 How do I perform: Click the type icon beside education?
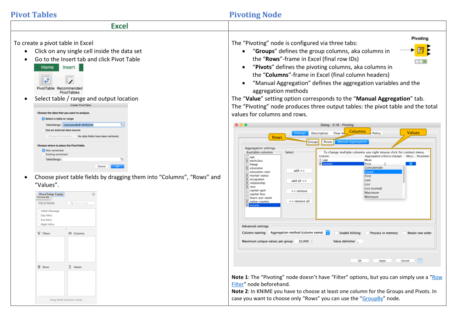247,168
